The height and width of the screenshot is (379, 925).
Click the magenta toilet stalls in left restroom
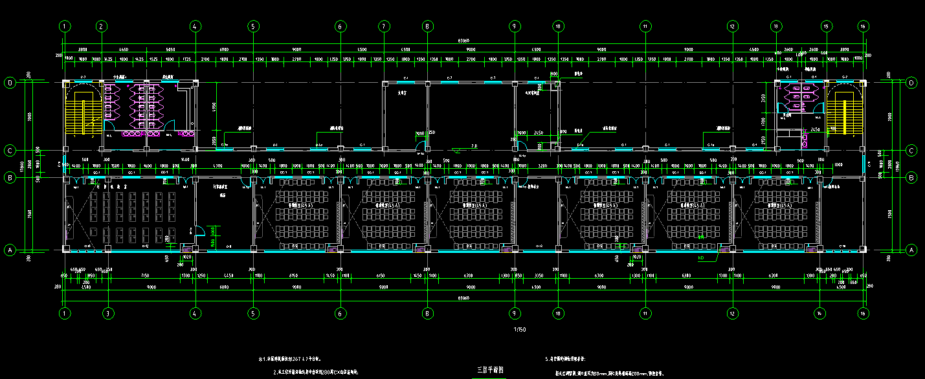click(142, 107)
